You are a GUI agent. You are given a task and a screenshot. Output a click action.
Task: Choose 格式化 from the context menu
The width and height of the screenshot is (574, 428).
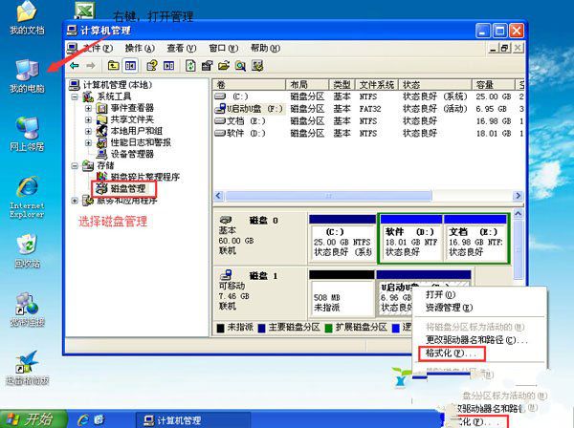point(448,353)
